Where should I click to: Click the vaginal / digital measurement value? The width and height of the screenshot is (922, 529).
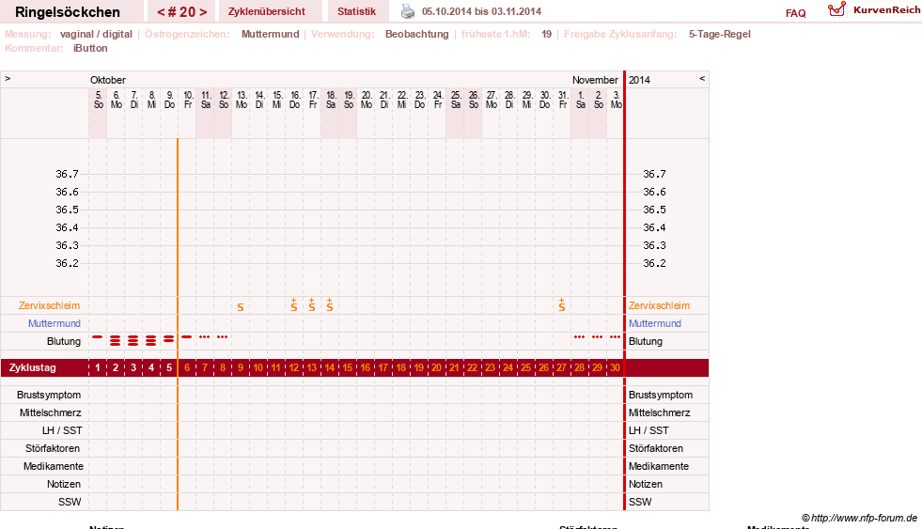[x=96, y=34]
